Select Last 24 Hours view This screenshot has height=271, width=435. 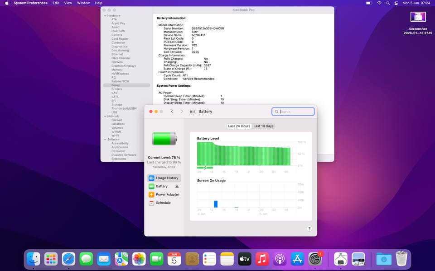click(239, 126)
